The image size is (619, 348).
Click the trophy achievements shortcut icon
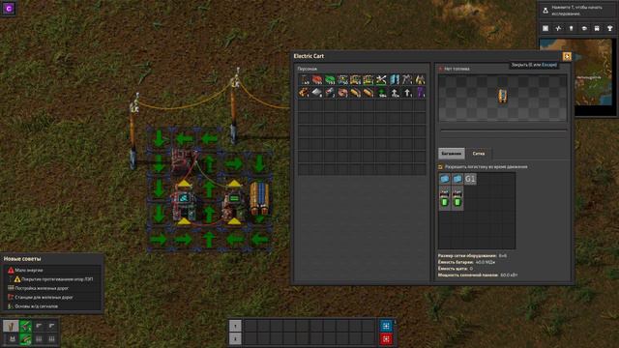[610, 28]
